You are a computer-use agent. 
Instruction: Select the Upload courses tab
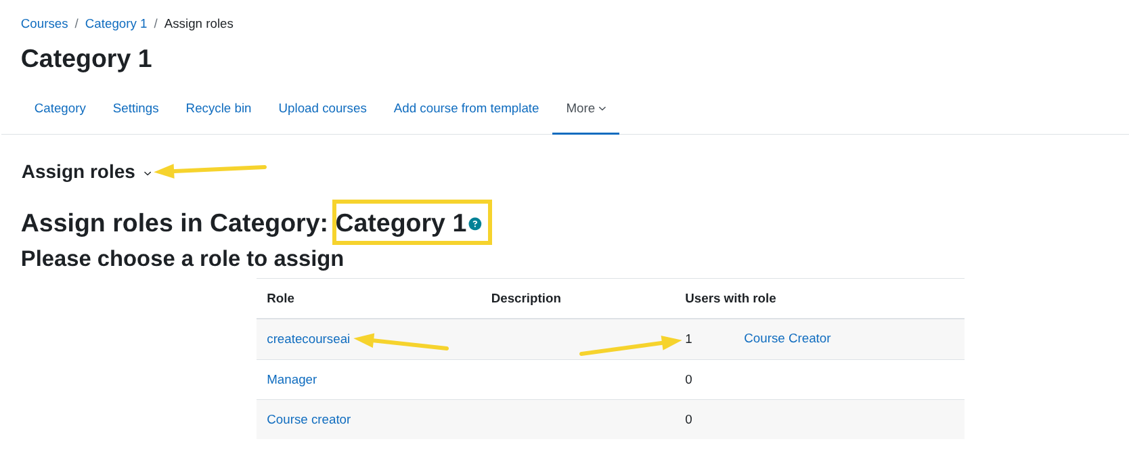point(322,108)
